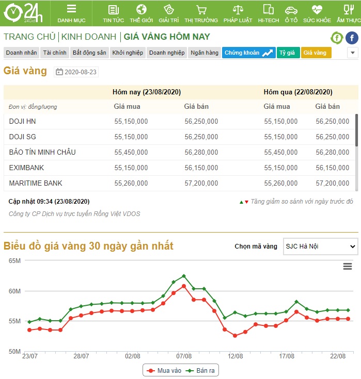Select the Bất động sản tab
Image resolution: width=361 pixels, height=379 pixels.
(x=89, y=53)
